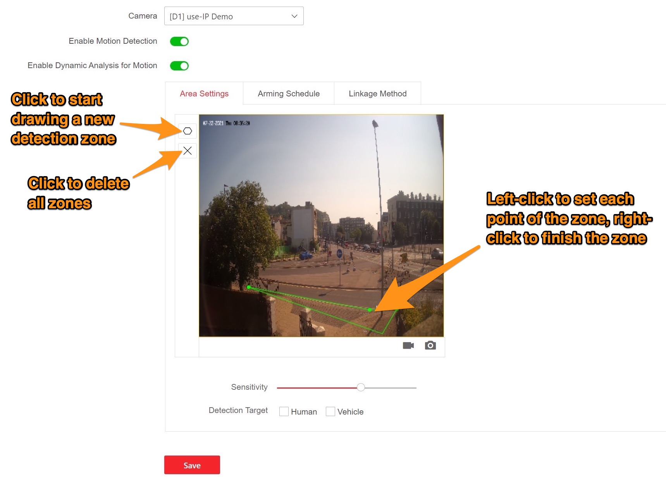Open the Arming Schedule tab
Viewport: 666px width, 485px height.
[289, 94]
